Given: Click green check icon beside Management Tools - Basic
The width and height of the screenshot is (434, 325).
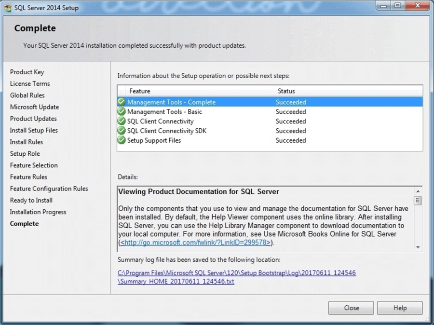Looking at the screenshot, I should (121, 111).
